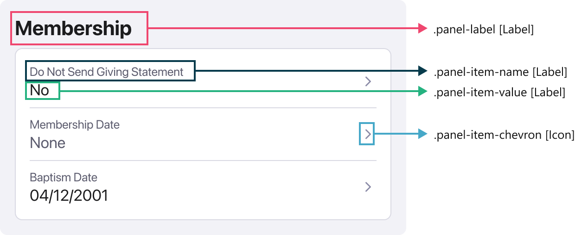575x235 pixels.
Task: Click the .panel-item-name [Label] annotation text
Action: 500,72
